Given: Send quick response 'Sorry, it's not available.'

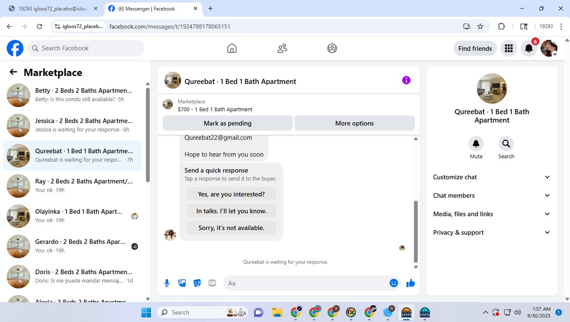Looking at the screenshot, I should click(231, 228).
